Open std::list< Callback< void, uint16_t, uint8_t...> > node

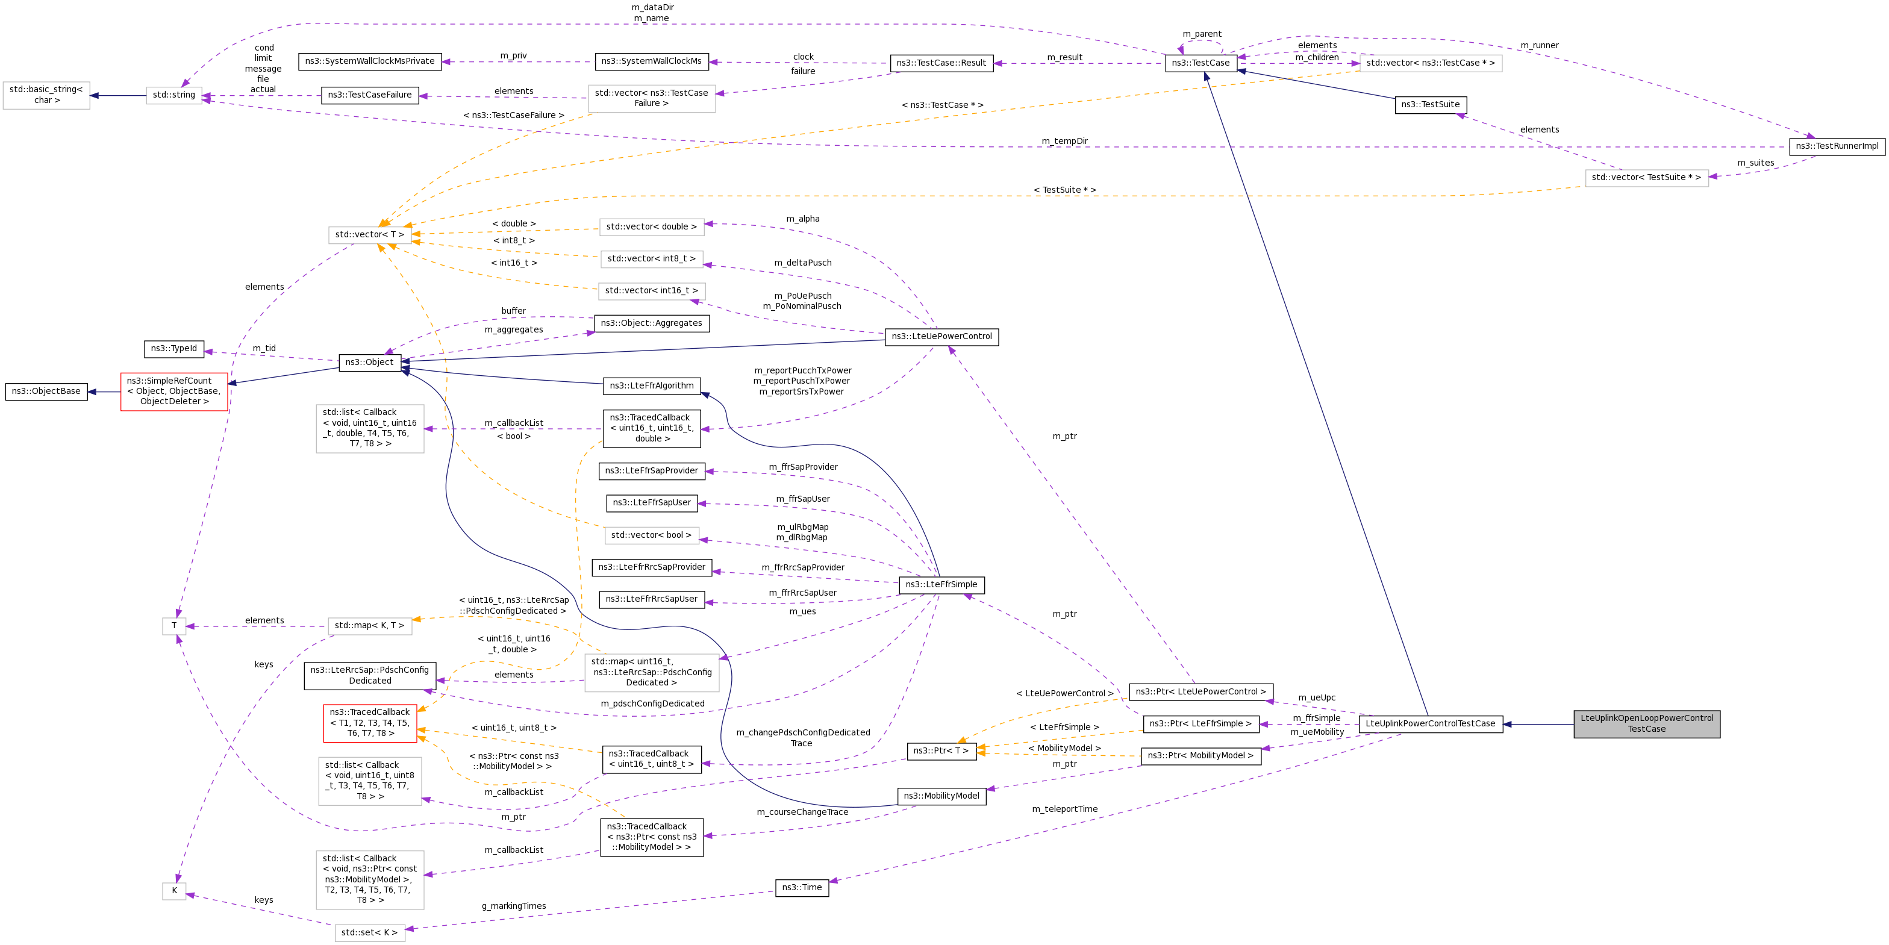click(370, 782)
